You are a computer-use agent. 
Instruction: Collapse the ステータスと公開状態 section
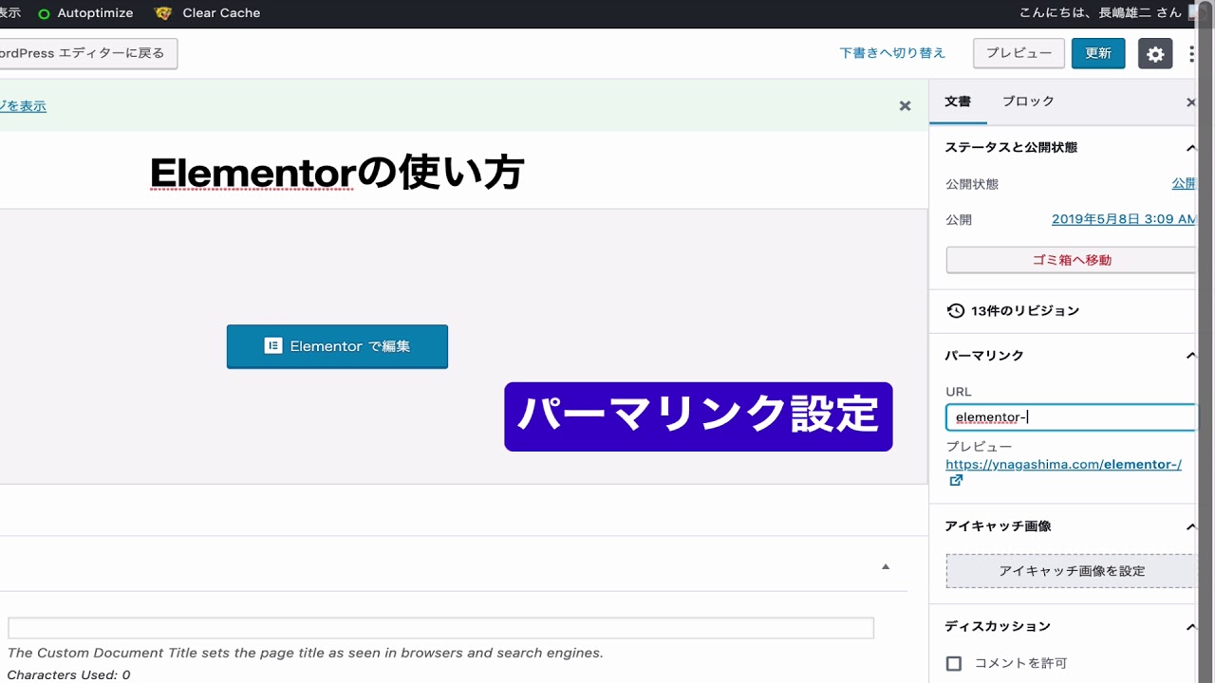point(1191,148)
